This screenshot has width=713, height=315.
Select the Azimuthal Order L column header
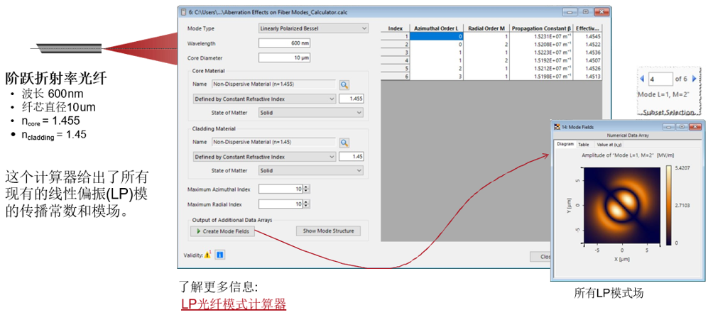click(437, 28)
